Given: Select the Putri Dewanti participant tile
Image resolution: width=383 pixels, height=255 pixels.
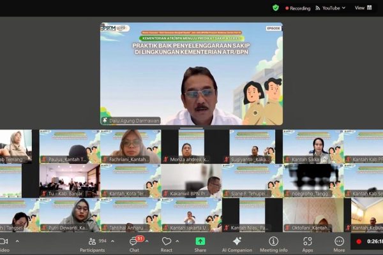Looking at the screenshot, I should [70, 215].
